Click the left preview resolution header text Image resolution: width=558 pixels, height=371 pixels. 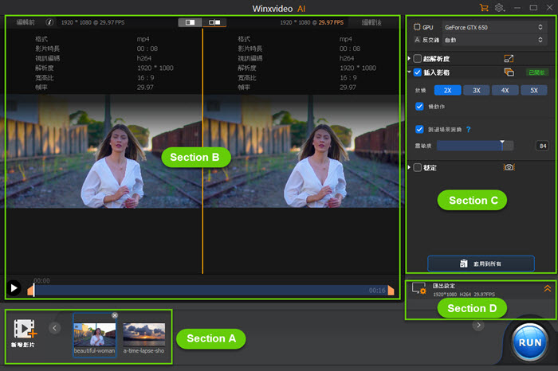tap(92, 22)
